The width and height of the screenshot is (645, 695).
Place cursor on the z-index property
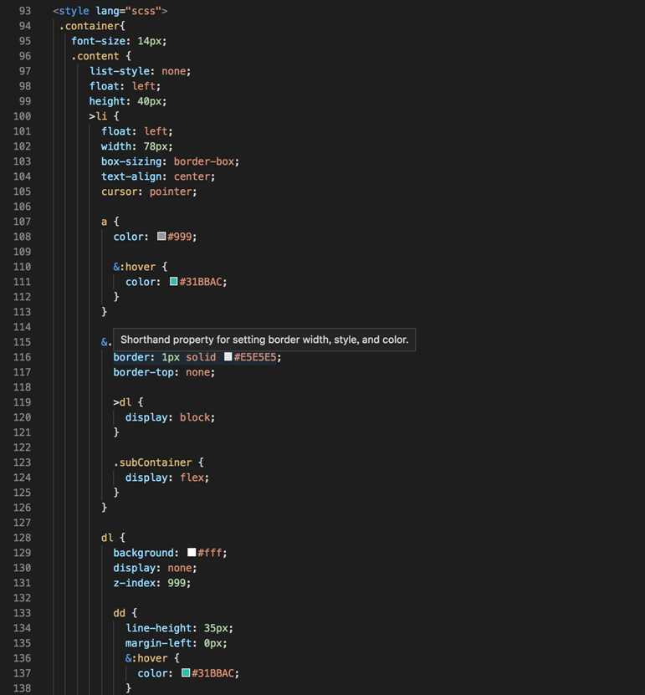click(x=134, y=583)
